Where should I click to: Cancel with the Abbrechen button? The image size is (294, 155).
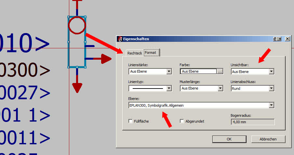tap(268, 139)
